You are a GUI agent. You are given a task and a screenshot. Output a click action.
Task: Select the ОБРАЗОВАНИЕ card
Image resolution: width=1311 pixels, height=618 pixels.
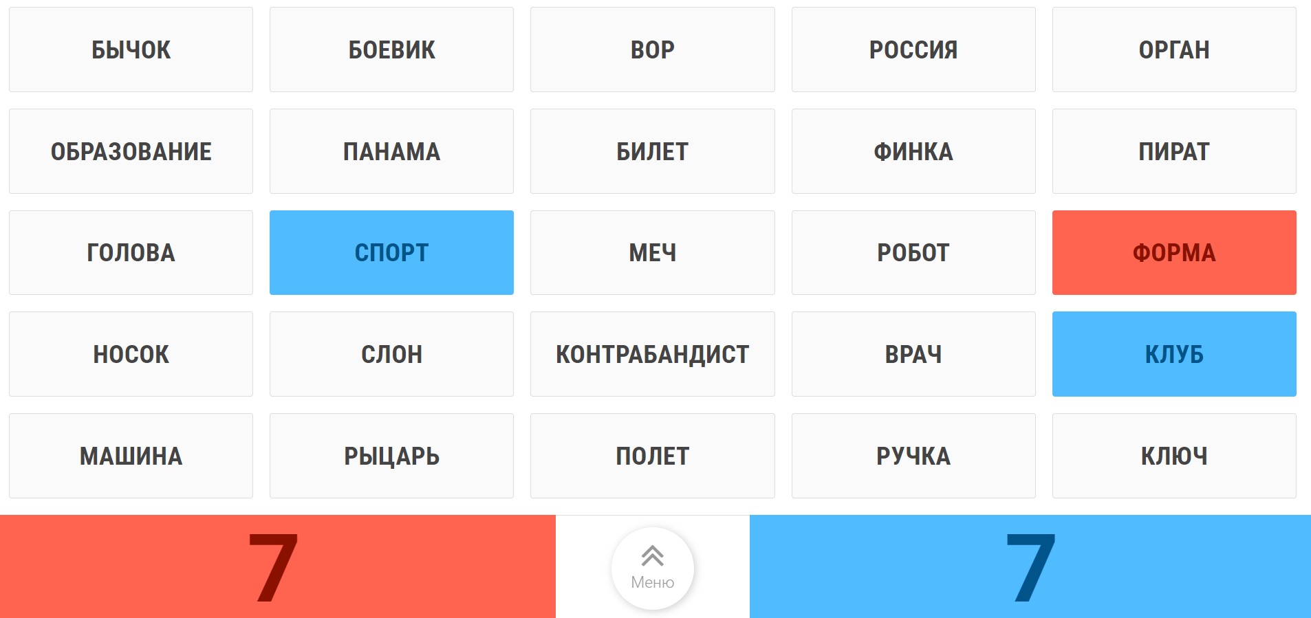[130, 151]
